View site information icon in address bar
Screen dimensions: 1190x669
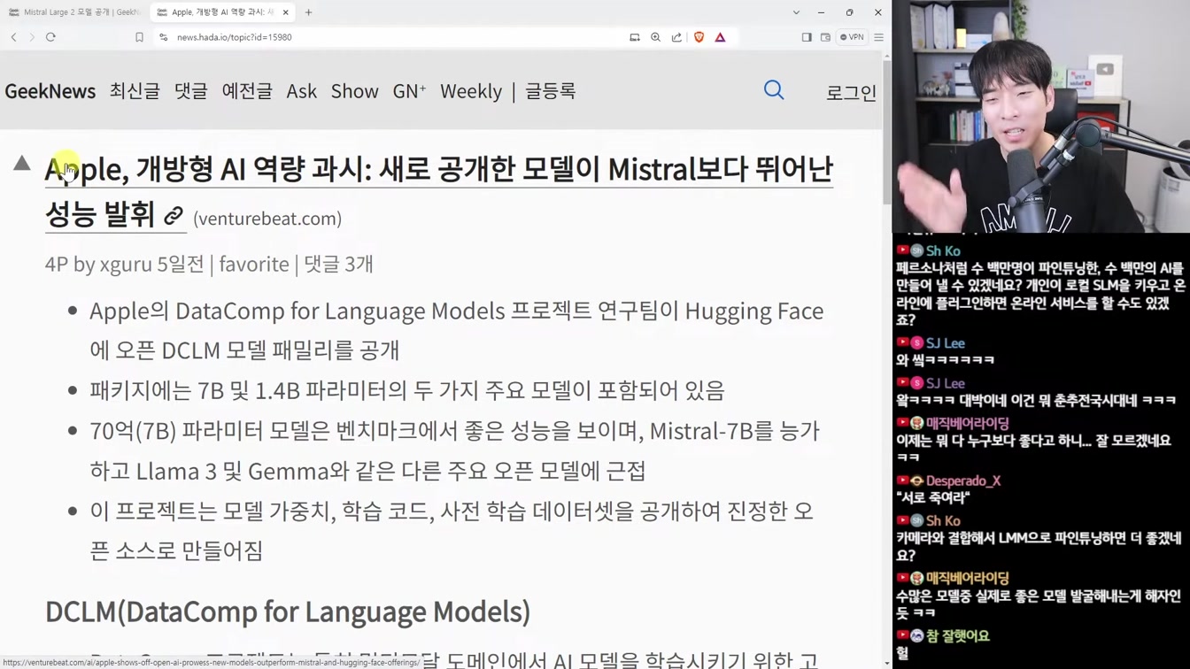point(164,37)
